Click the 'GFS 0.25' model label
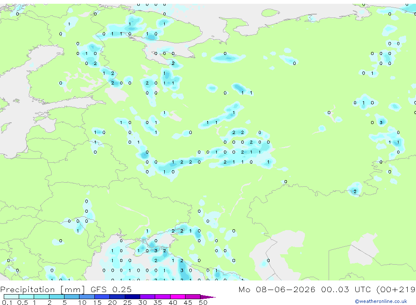This screenshot has height=305, width=416. coord(111,289)
